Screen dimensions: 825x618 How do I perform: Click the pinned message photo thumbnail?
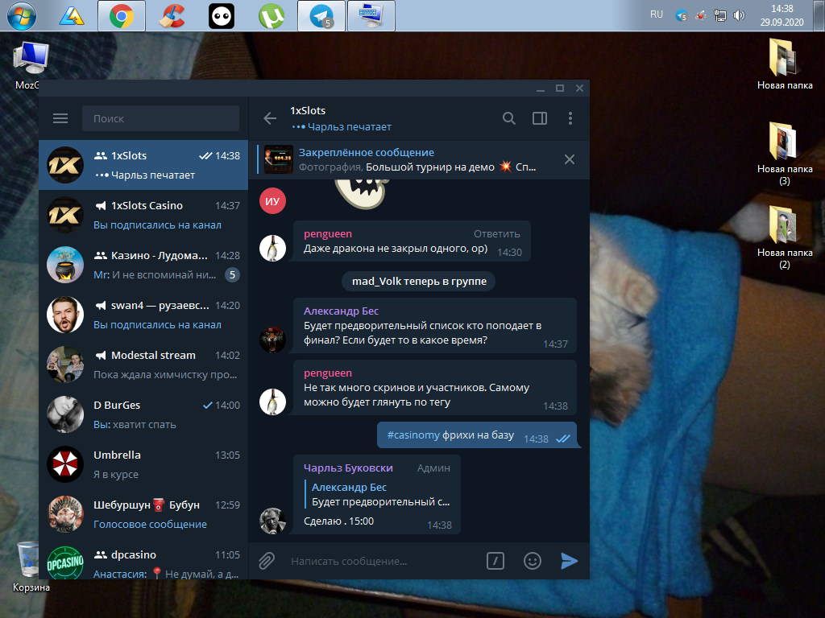coord(278,159)
